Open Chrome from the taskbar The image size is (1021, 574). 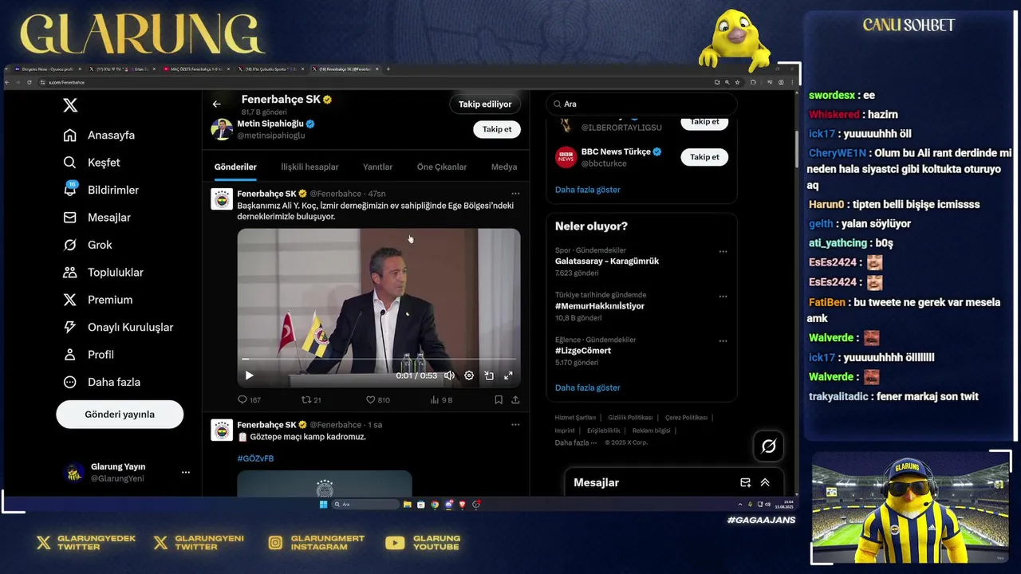435,505
